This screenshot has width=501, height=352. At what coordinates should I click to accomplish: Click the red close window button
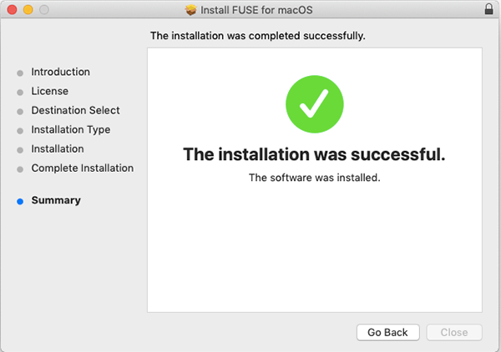click(x=13, y=10)
